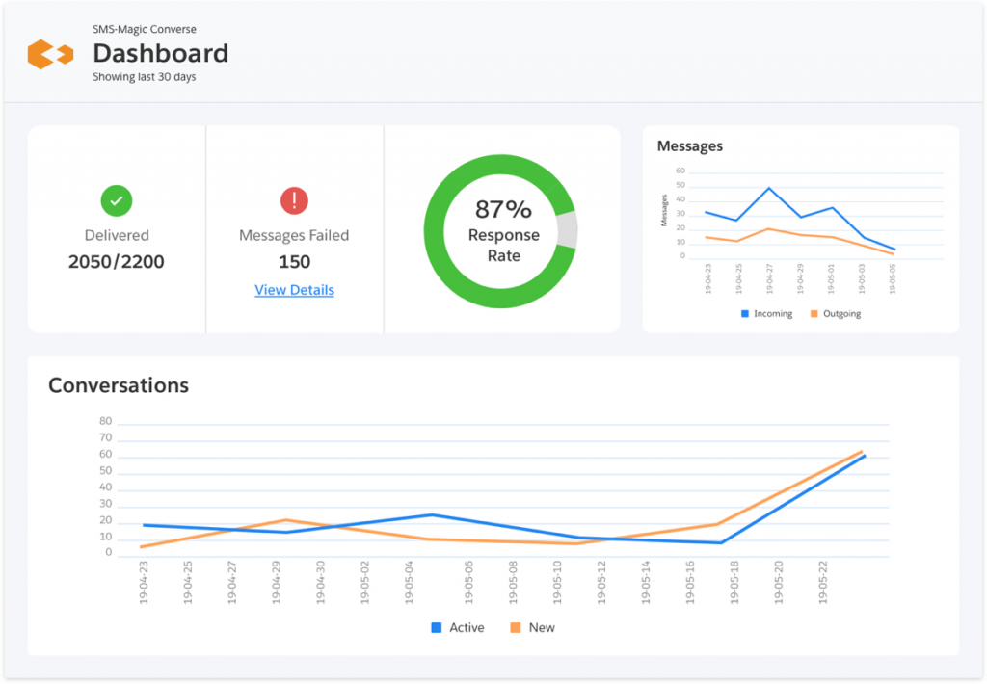
Task: Open View Details for failed messages
Action: click(294, 290)
